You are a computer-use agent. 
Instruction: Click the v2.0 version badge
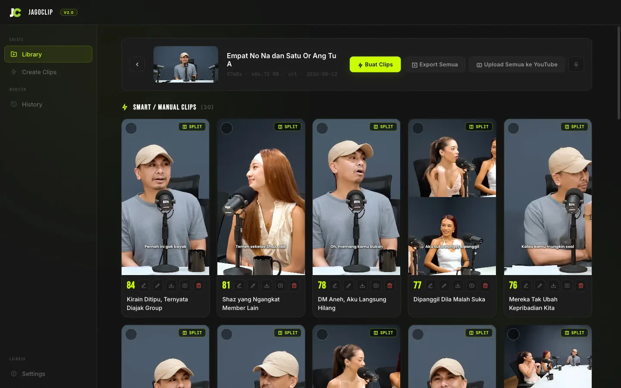69,13
